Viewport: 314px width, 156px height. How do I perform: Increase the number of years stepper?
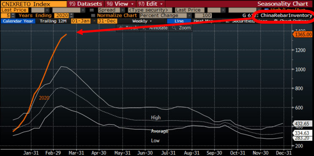[13, 14]
